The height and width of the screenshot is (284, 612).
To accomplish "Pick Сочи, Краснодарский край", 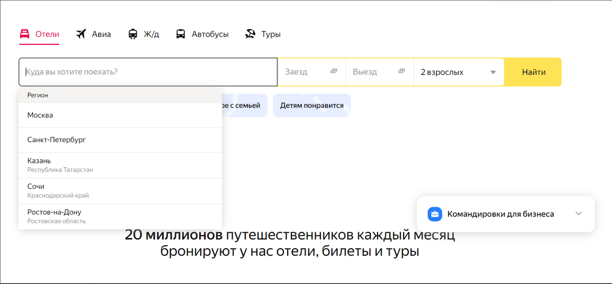I will (x=120, y=191).
